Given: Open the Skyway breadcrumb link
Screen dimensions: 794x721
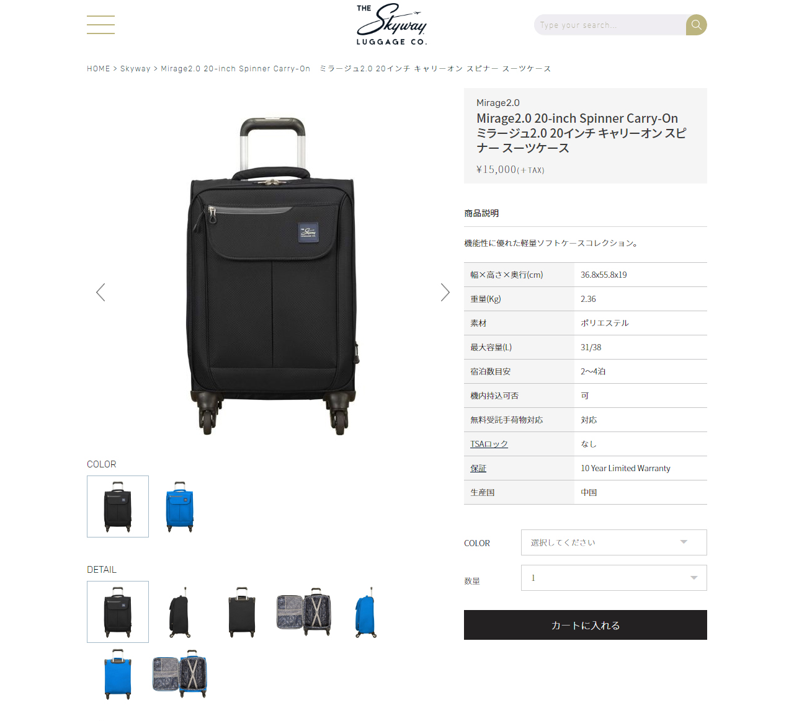Looking at the screenshot, I should point(135,69).
